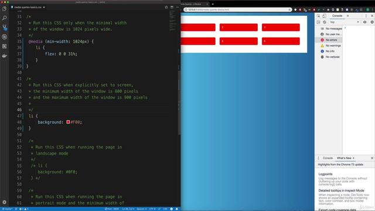Open the VS Code Explorer sidebar icon
The width and height of the screenshot is (375, 211).
click(4, 9)
